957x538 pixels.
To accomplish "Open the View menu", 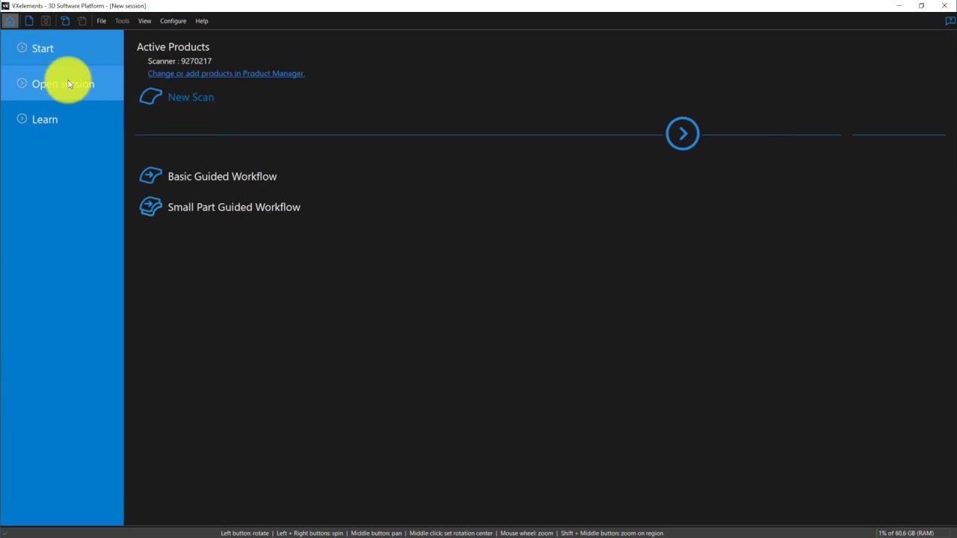I will pos(144,21).
